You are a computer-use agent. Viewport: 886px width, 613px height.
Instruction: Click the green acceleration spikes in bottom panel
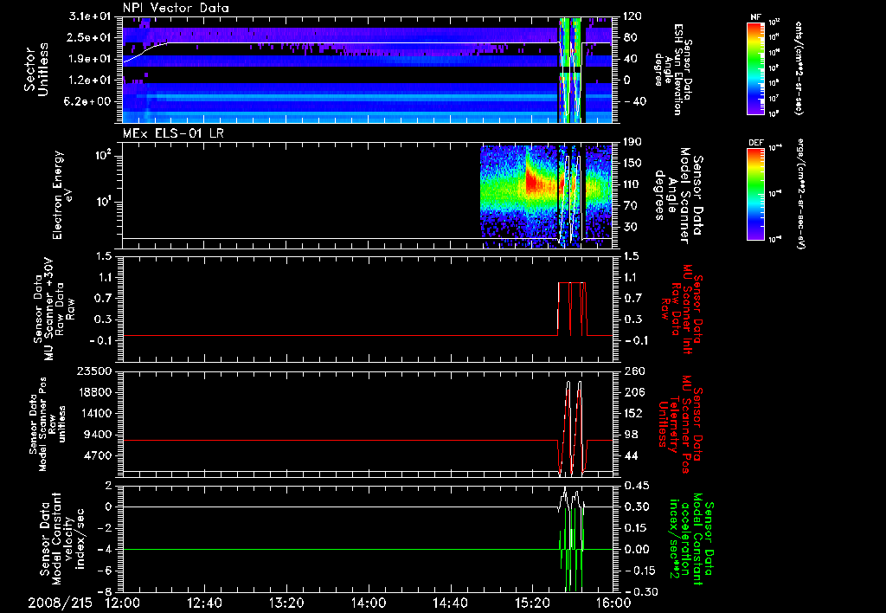tap(571, 549)
